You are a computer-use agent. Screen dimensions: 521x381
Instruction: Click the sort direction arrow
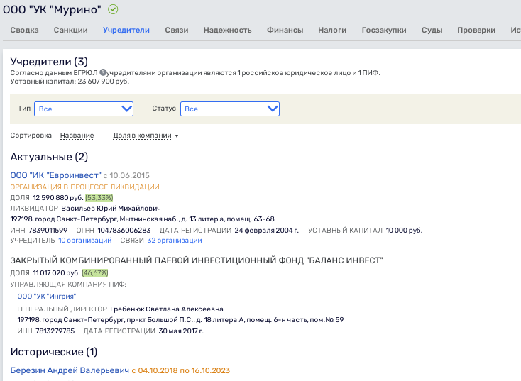(177, 136)
